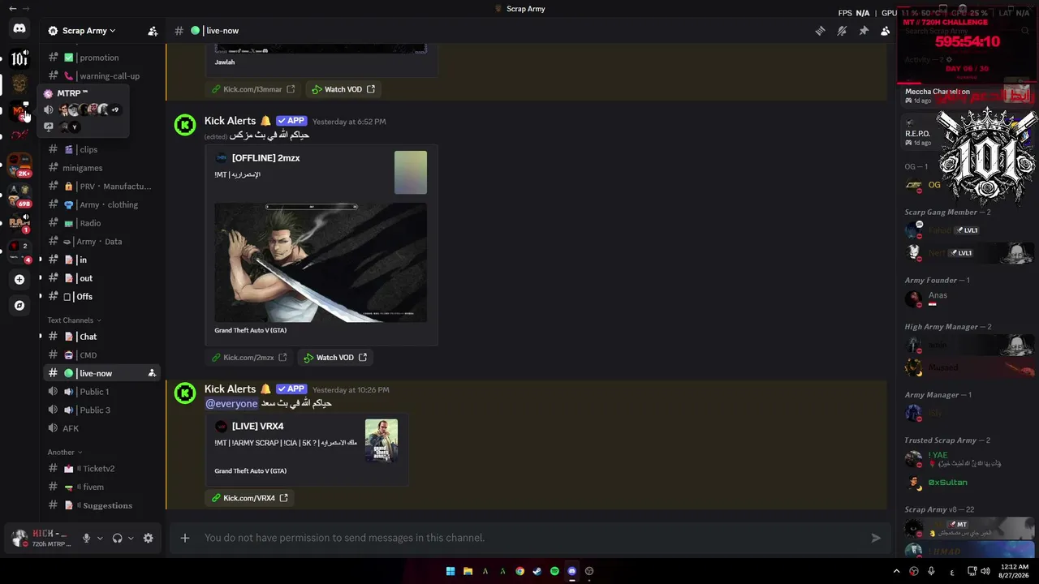Open headphone output options chevron
Viewport: 1039px width, 584px height.
(131, 538)
